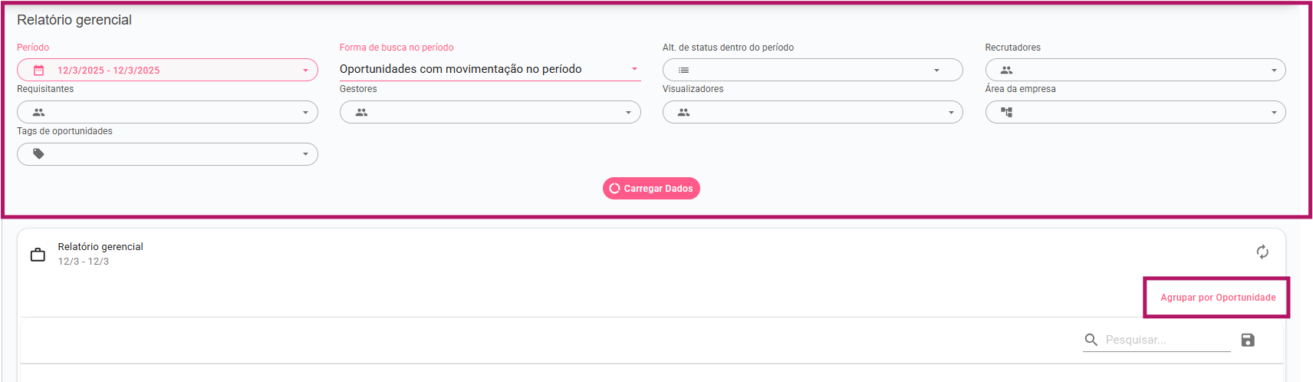Click the people icon in Requisitantes field
This screenshot has height=382, width=1313.
click(38, 112)
